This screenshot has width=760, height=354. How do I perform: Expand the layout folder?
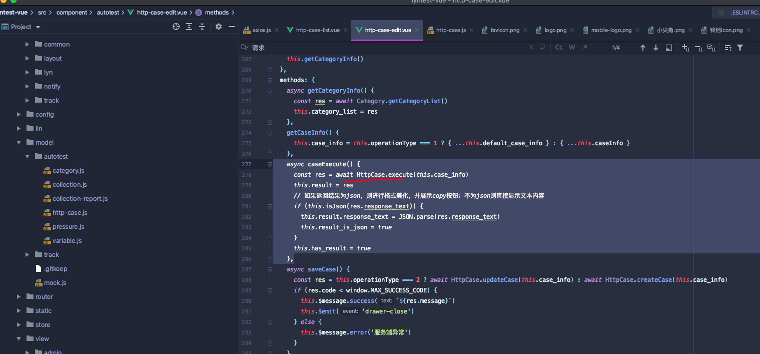pyautogui.click(x=27, y=58)
